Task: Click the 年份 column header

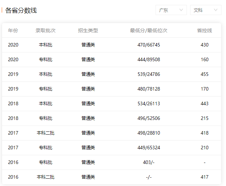Action: pos(13,30)
